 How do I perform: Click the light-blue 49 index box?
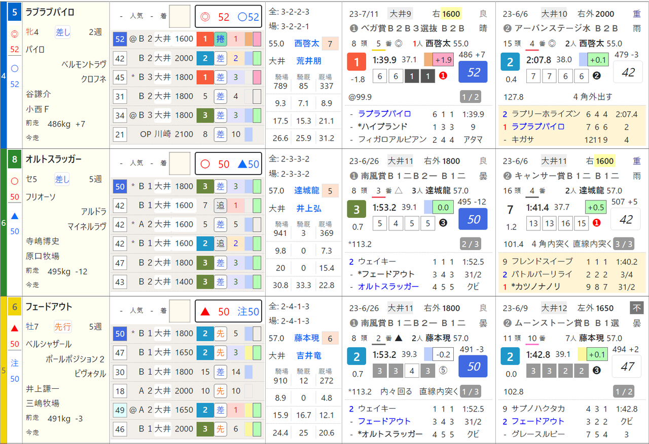coord(120,410)
